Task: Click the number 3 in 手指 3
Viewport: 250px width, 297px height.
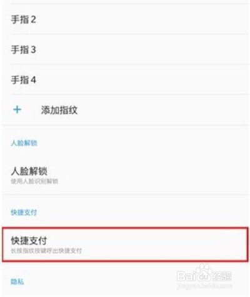Action: click(33, 49)
